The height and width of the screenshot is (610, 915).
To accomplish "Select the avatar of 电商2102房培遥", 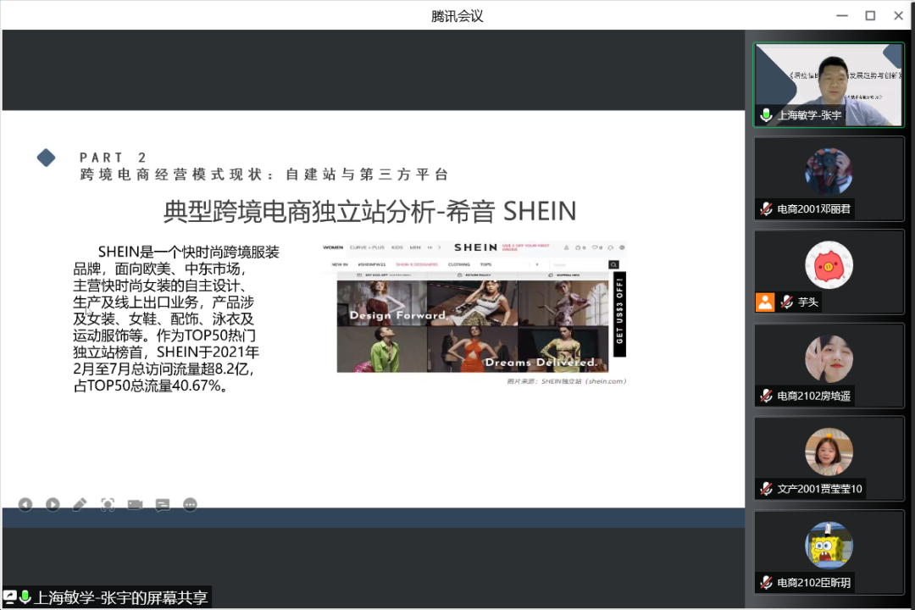I will 829,359.
